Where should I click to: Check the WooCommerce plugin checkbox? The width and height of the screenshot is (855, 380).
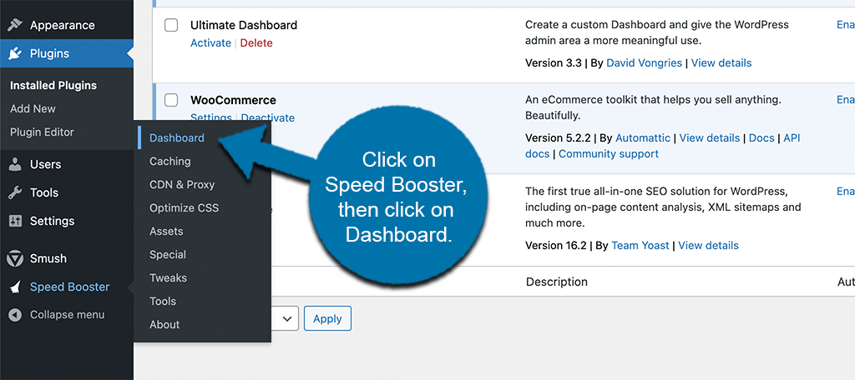[x=171, y=100]
